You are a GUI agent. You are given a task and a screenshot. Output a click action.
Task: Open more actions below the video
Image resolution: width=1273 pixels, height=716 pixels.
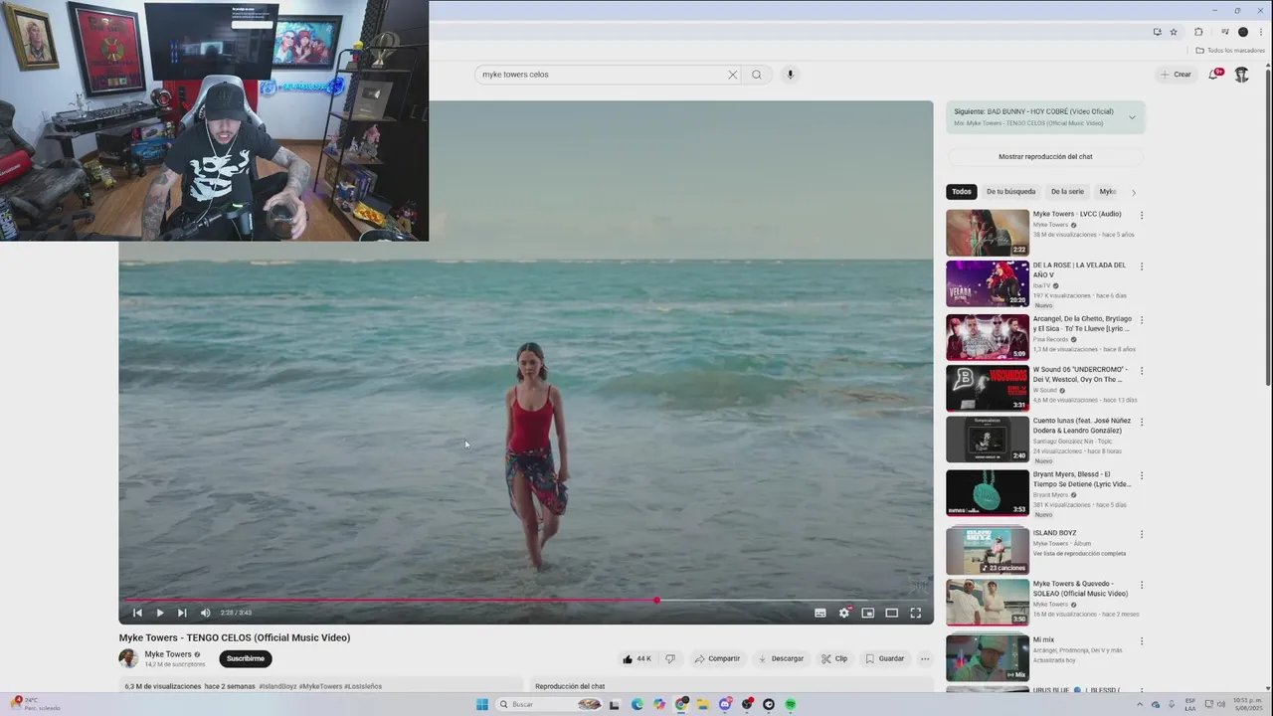tap(925, 658)
